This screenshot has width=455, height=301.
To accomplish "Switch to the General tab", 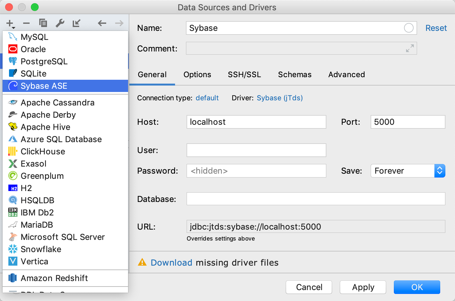I will pyautogui.click(x=152, y=75).
